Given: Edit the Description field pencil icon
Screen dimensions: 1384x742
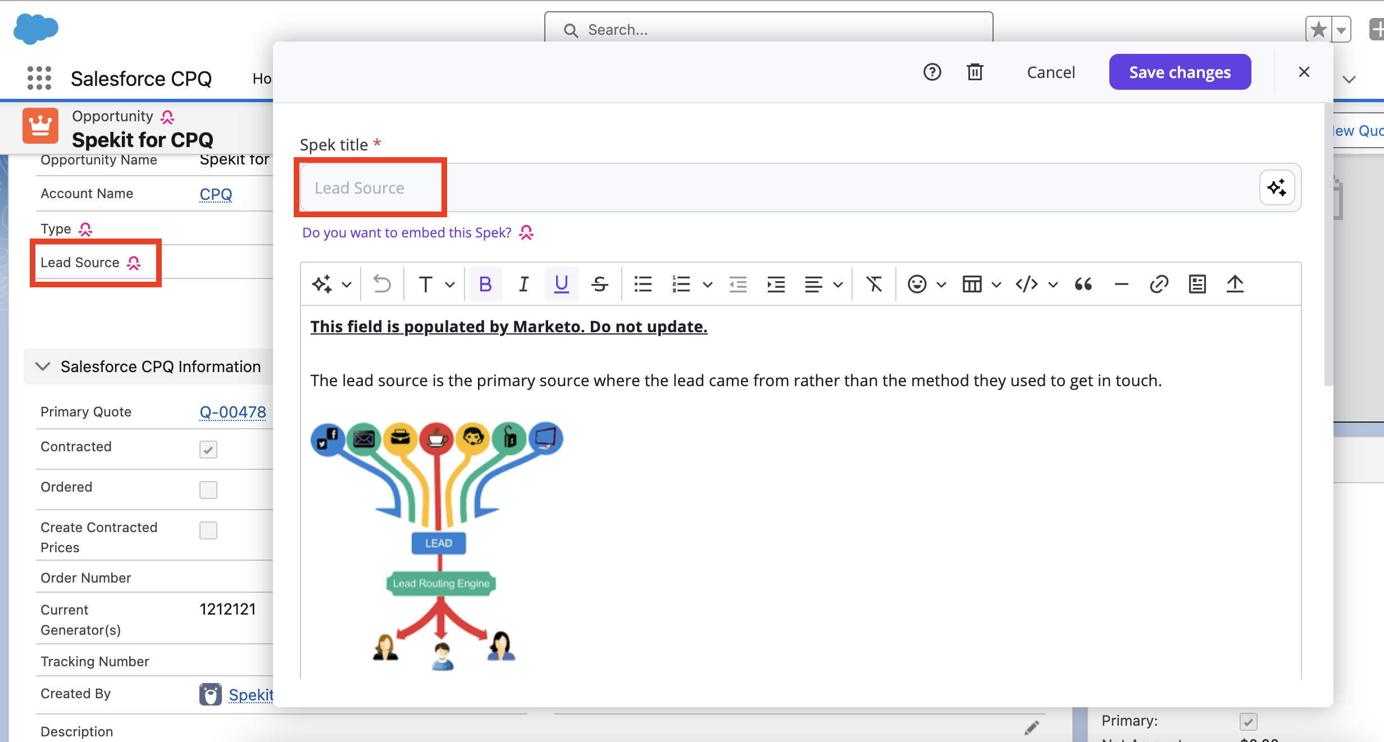Looking at the screenshot, I should click(1031, 728).
